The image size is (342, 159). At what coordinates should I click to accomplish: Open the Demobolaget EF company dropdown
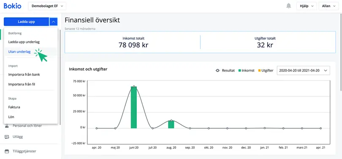point(47,6)
